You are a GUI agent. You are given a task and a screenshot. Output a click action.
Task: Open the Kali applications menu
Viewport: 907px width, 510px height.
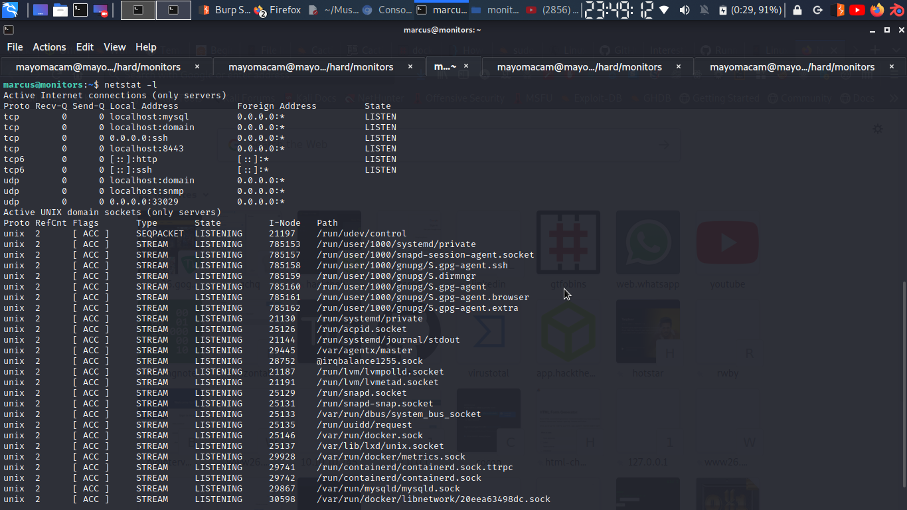10,10
